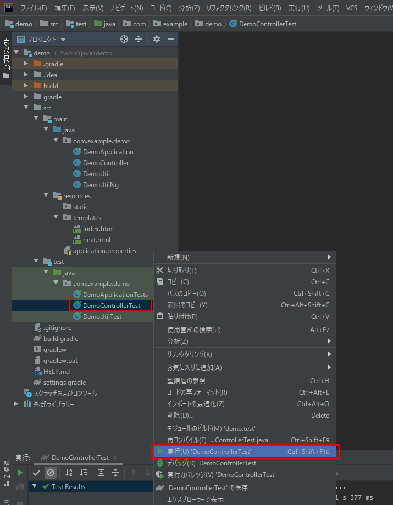The image size is (393, 505).
Task: Click Debug 'DemoControllerTest' menu entry
Action: tap(212, 463)
